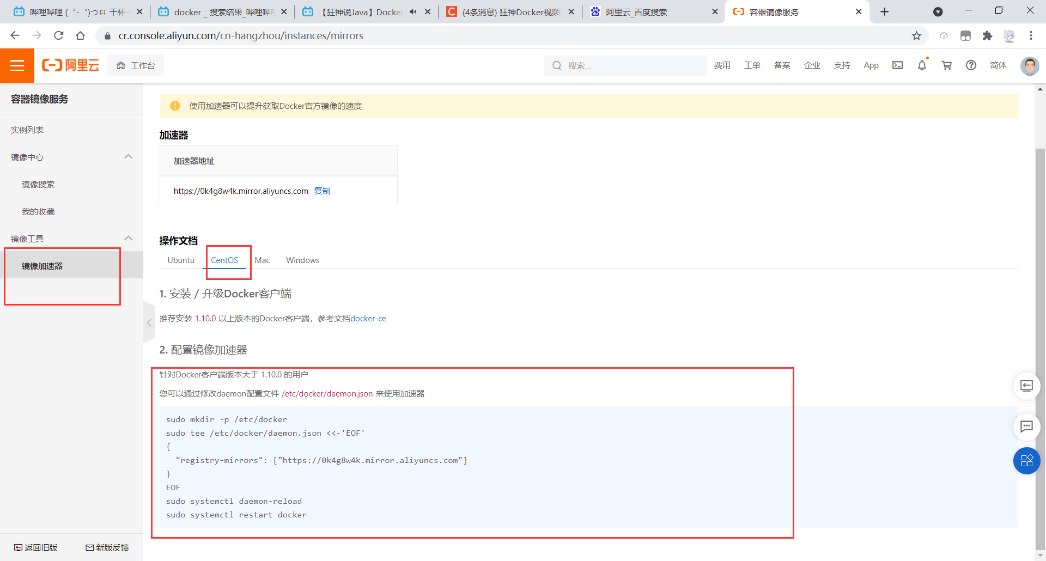Open the Cloud Shell terminal icon
Image resolution: width=1046 pixels, height=561 pixels.
pyautogui.click(x=897, y=65)
